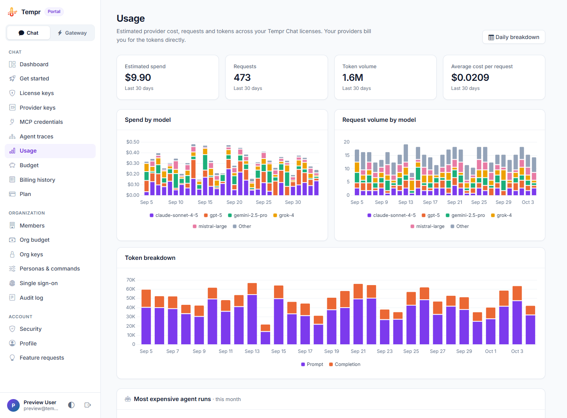The height and width of the screenshot is (418, 567).
Task: Click the Tempr logo
Action: click(12, 12)
